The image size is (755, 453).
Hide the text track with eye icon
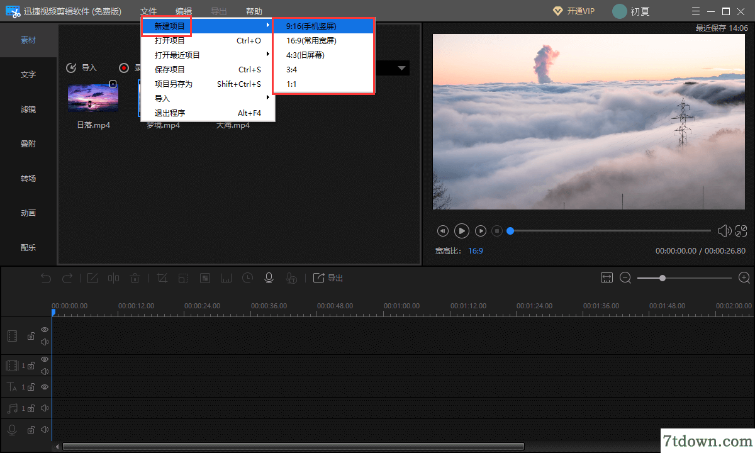45,387
